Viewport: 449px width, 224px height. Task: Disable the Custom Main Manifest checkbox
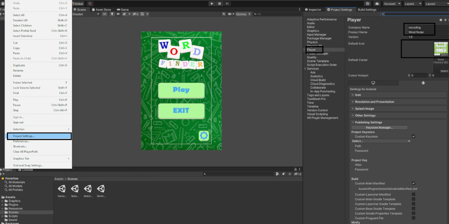[413, 183]
